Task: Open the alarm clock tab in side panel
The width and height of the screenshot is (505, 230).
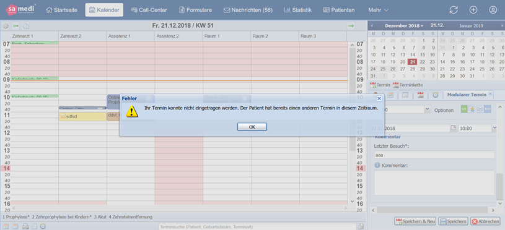Action: (x=435, y=95)
